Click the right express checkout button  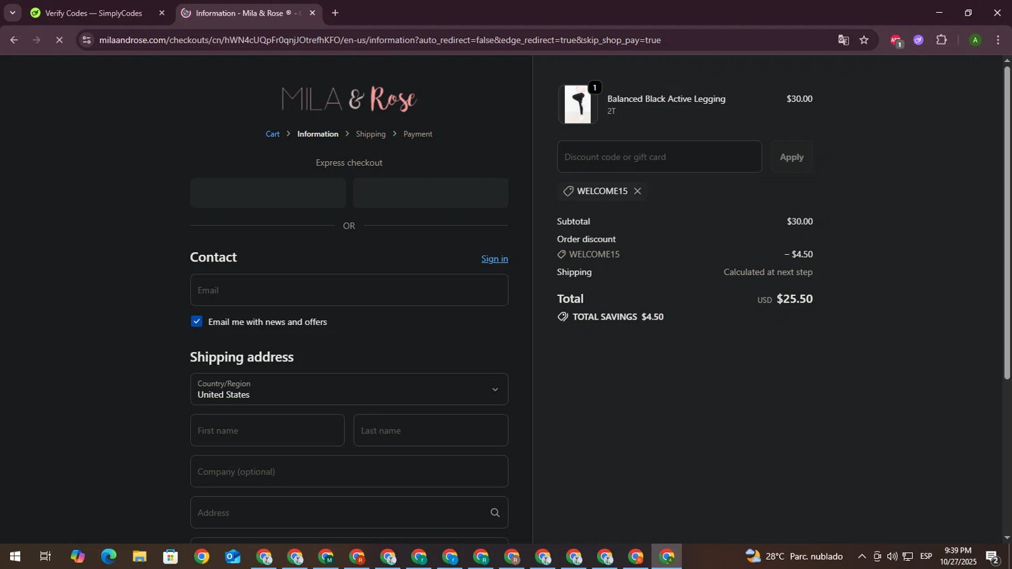click(x=430, y=193)
